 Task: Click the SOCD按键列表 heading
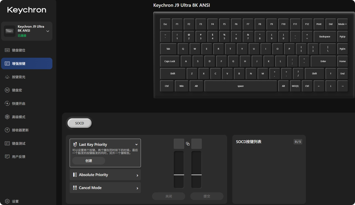[249, 142]
